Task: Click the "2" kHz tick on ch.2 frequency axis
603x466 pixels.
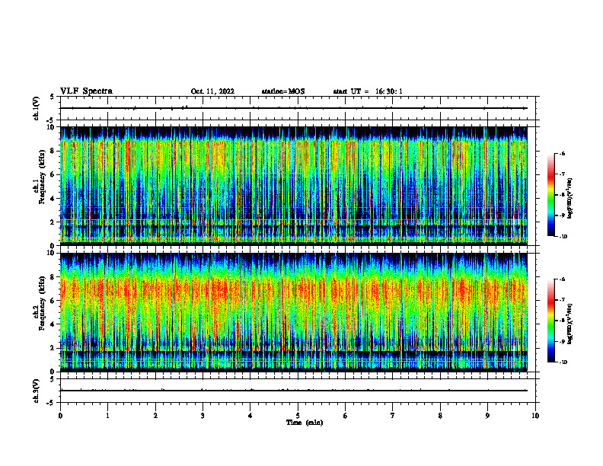Action: click(53, 348)
